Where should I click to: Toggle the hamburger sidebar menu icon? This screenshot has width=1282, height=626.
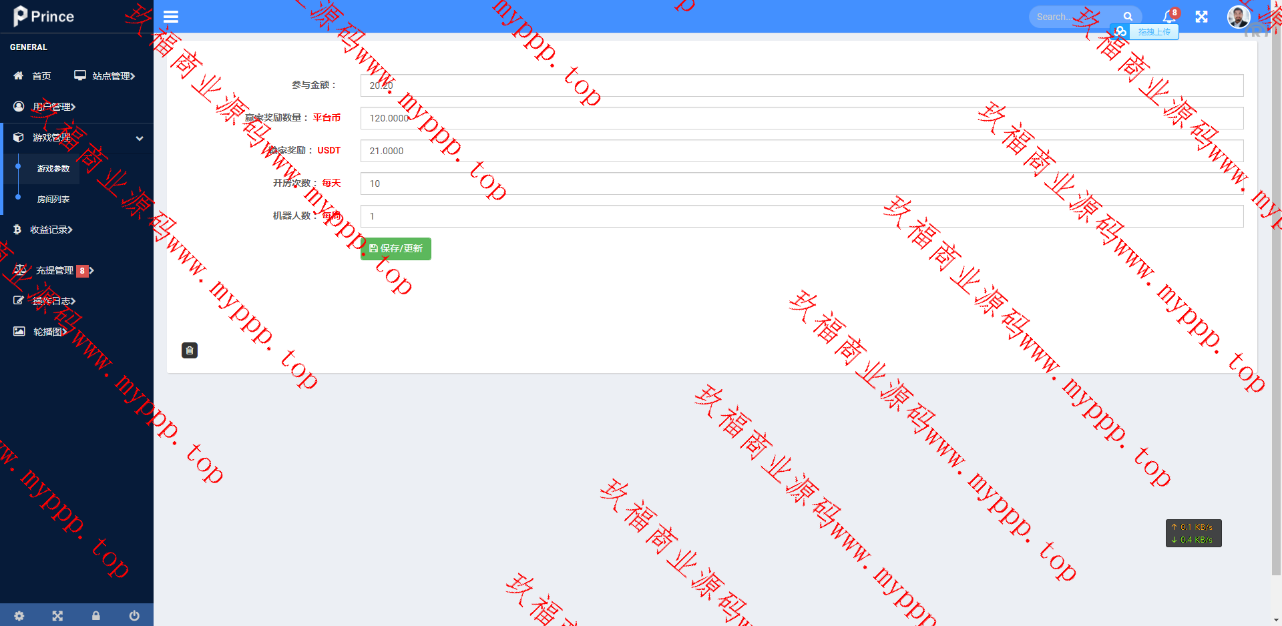pyautogui.click(x=171, y=17)
